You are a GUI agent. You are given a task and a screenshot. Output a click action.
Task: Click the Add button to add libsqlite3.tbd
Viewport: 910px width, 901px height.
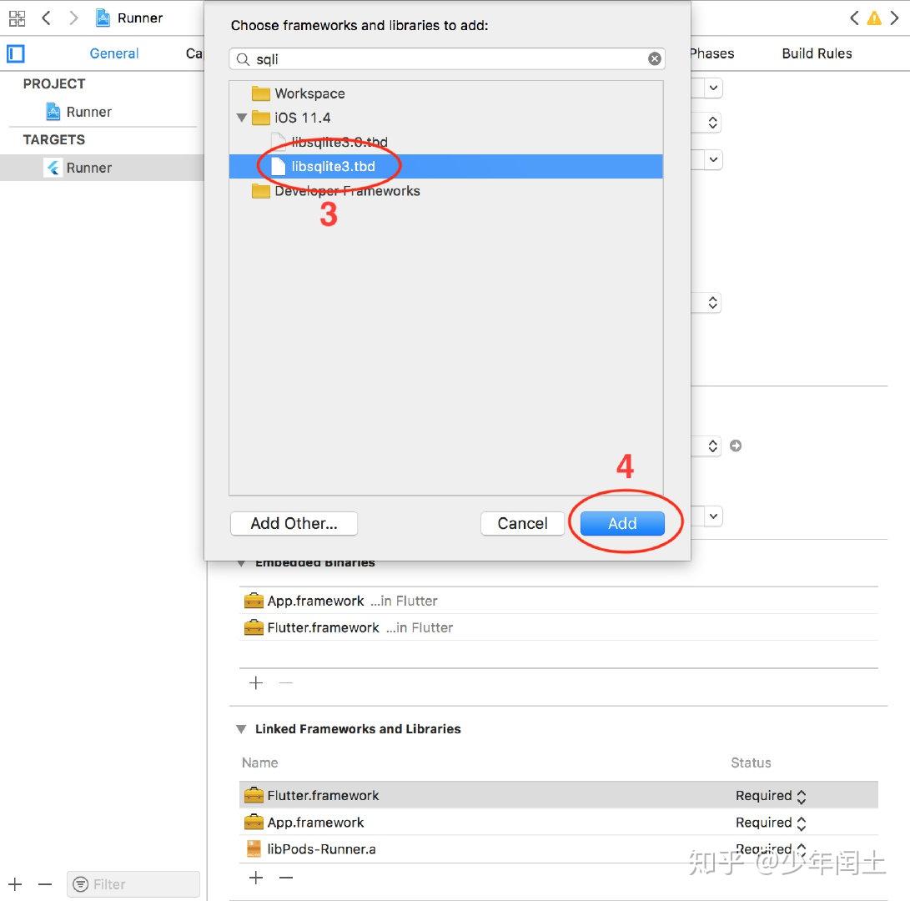click(621, 523)
